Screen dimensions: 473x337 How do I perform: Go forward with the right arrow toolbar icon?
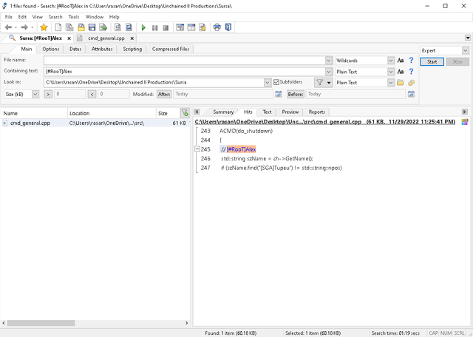pyautogui.click(x=24, y=27)
